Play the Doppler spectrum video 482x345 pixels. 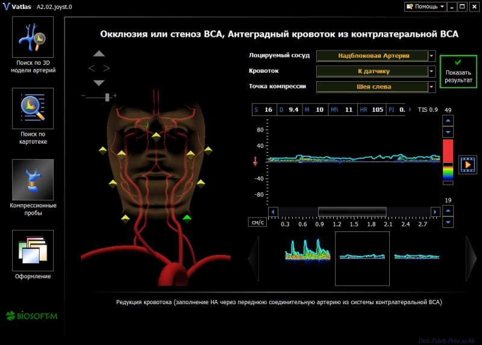[x=468, y=163]
